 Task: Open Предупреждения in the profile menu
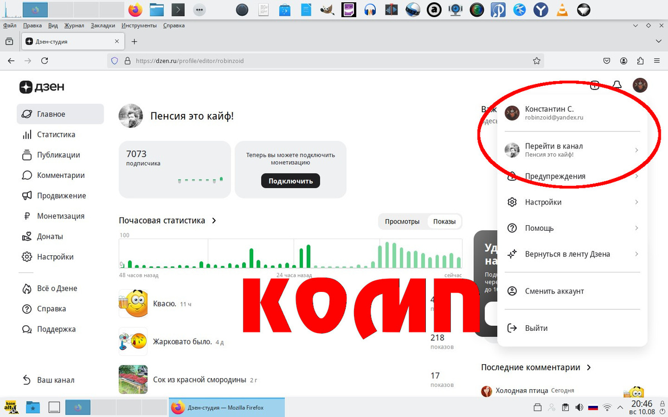click(572, 176)
